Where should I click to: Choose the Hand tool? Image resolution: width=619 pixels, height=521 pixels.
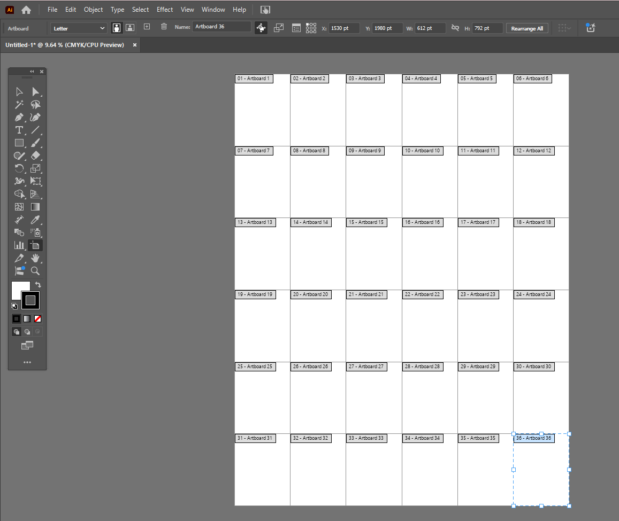(35, 258)
